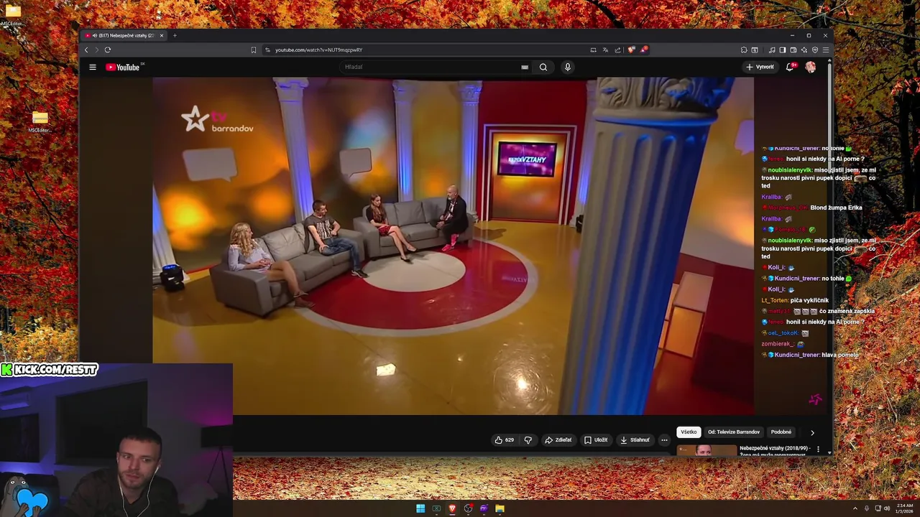
Task: Open the Nebezpečné vztahy (2018/99) suggested thumbnail
Action: pyautogui.click(x=707, y=450)
